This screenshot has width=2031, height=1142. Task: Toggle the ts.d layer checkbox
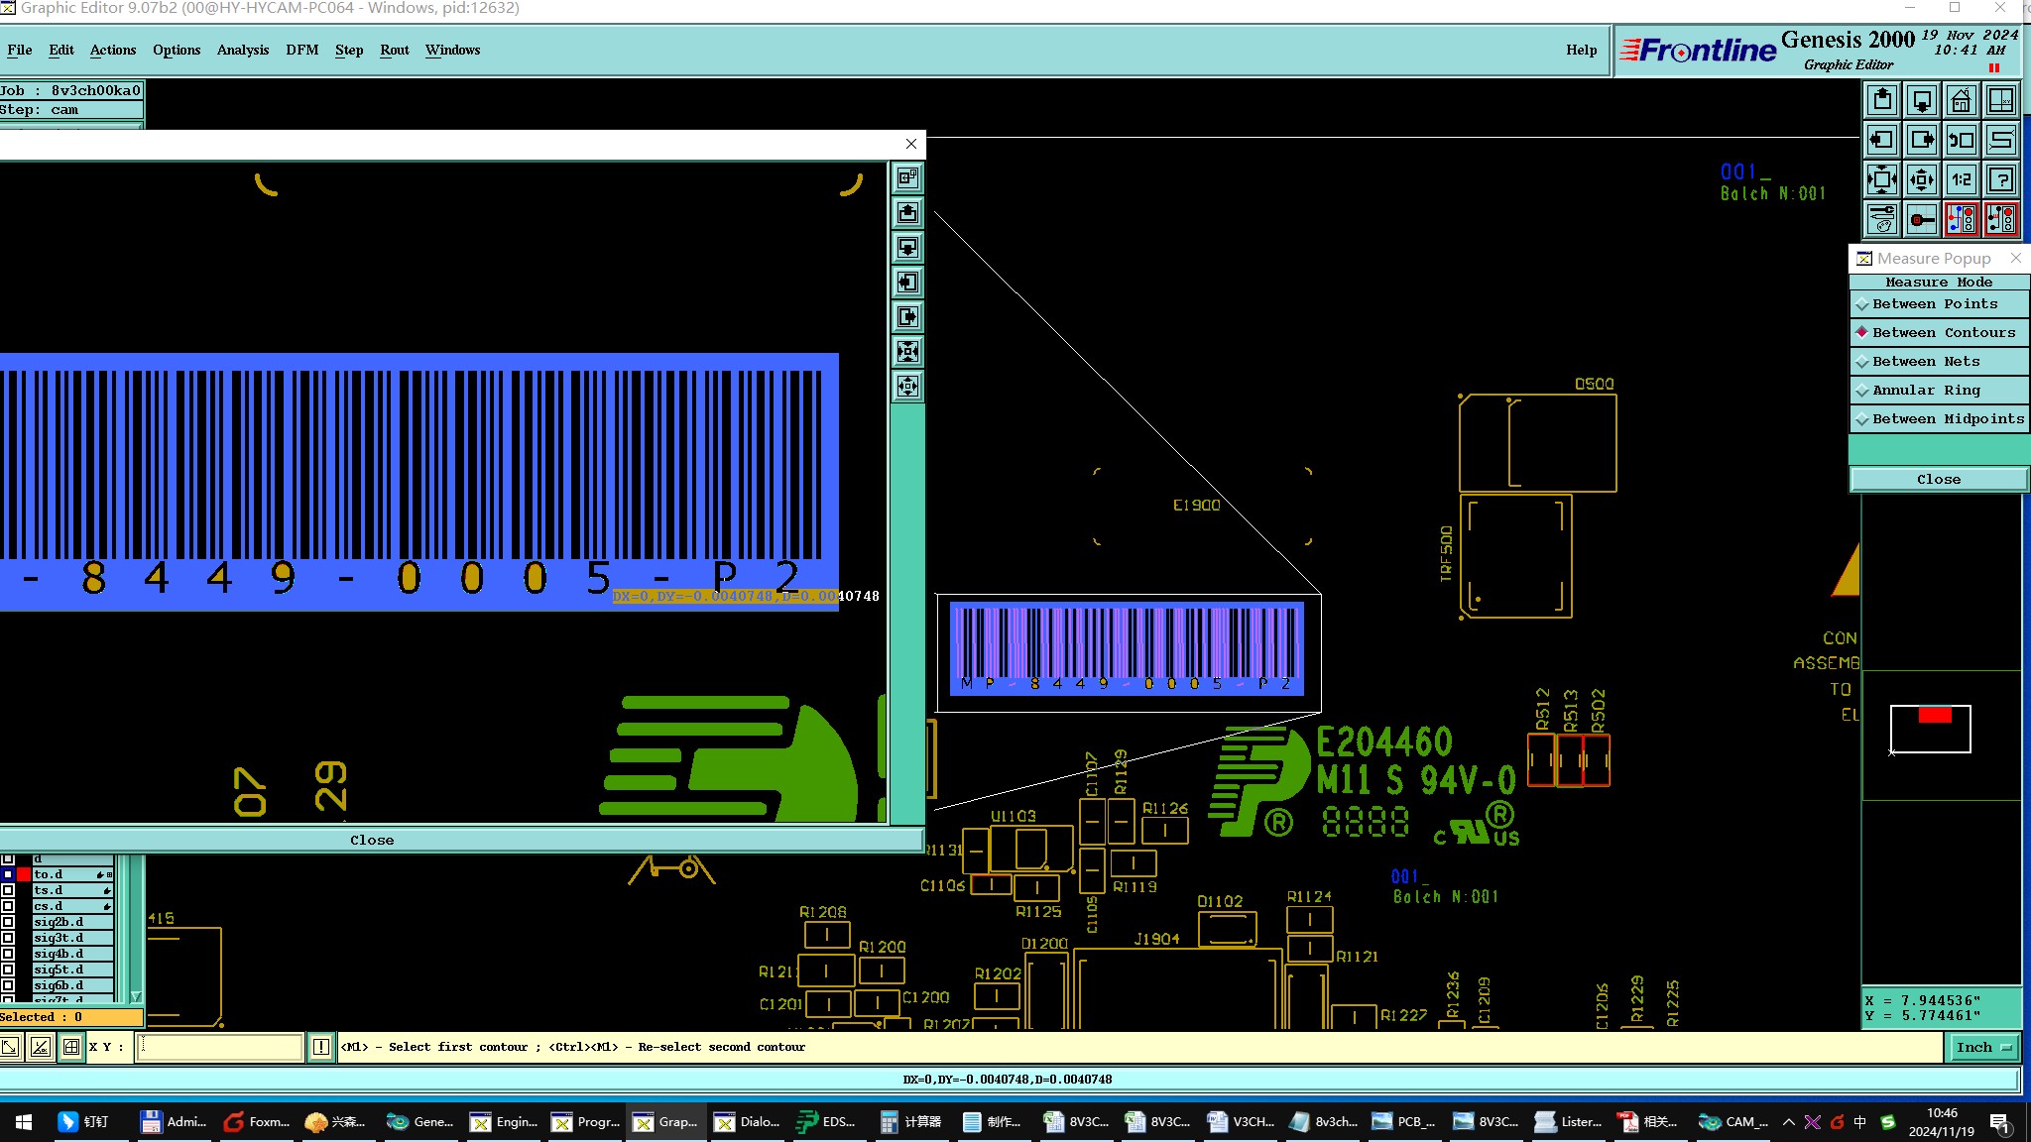(x=8, y=890)
